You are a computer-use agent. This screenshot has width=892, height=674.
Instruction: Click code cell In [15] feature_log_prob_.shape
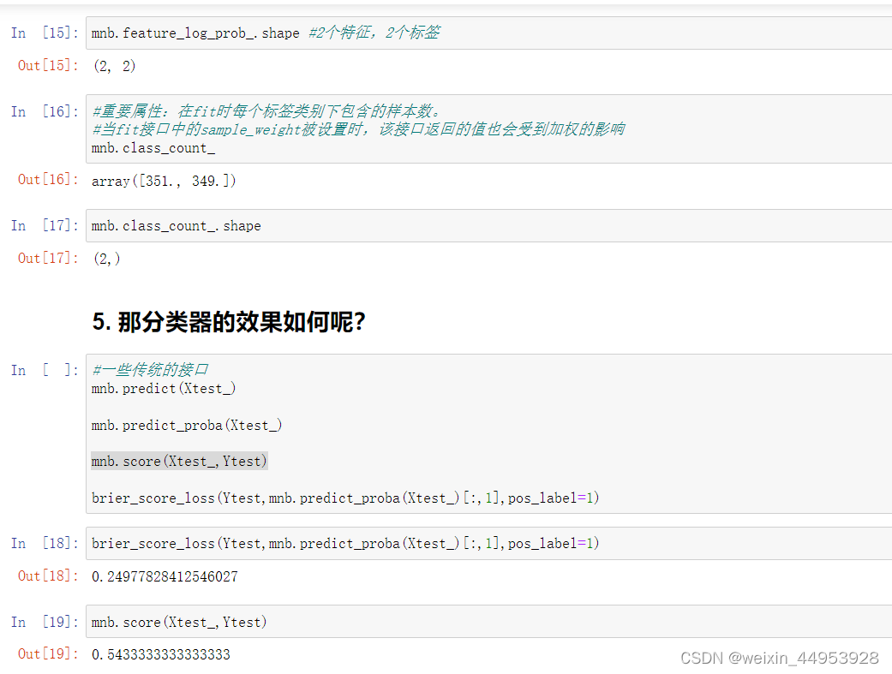pyautogui.click(x=488, y=33)
